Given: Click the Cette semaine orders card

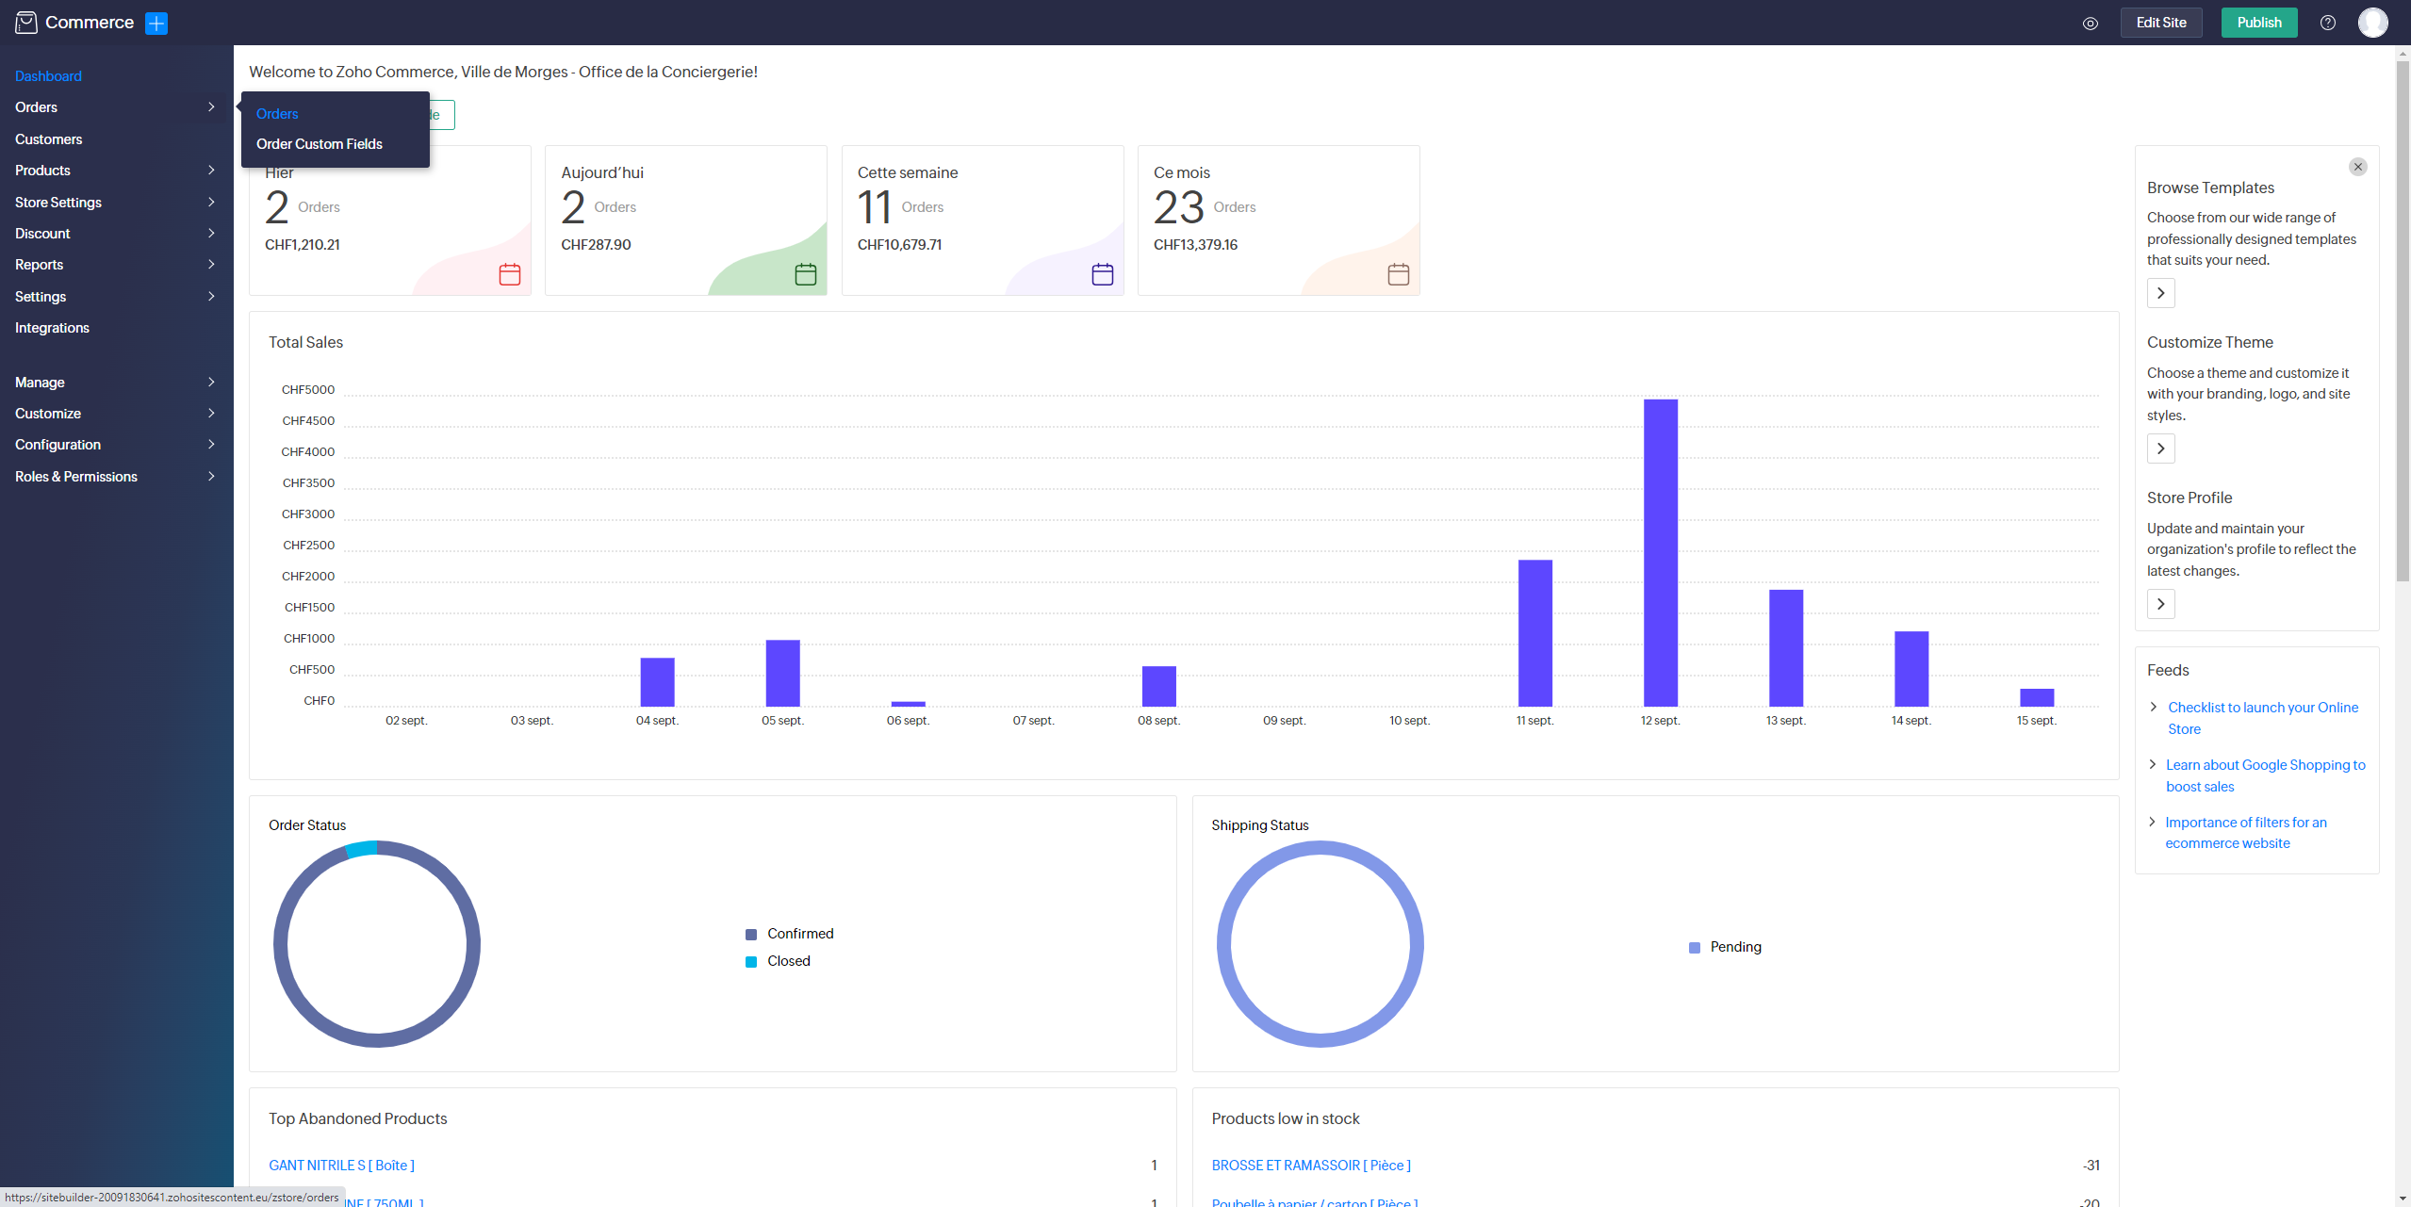Looking at the screenshot, I should click(982, 220).
